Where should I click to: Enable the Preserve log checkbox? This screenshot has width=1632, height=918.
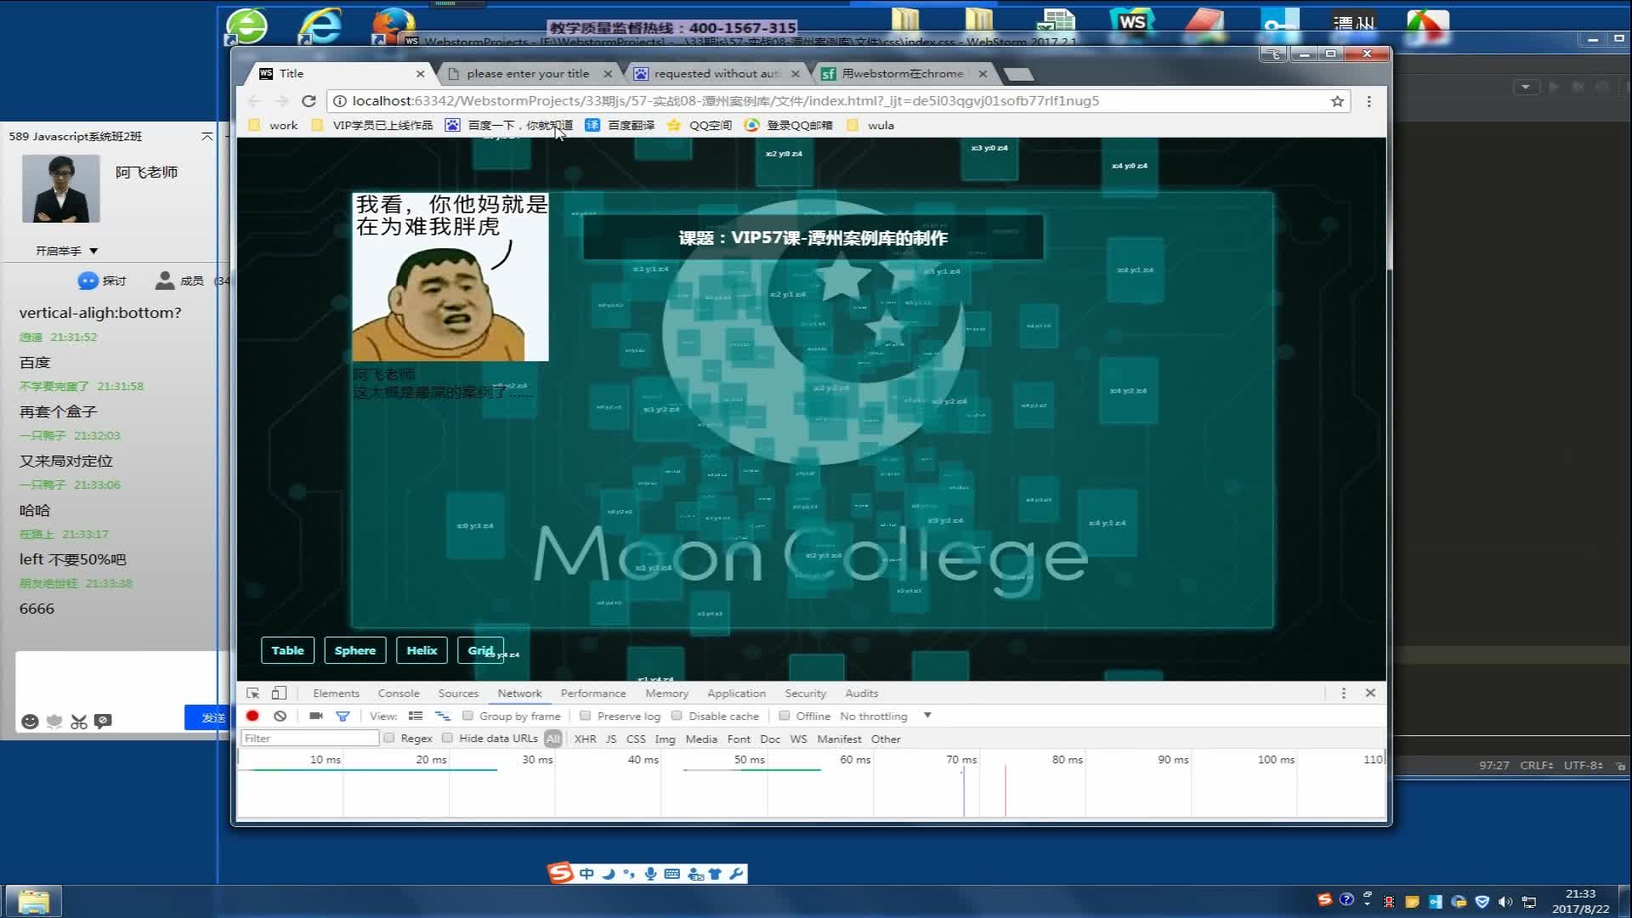585,716
